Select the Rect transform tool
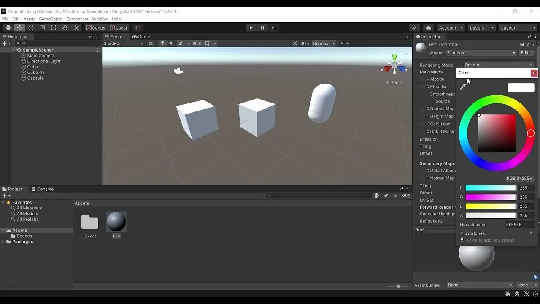This screenshot has height=304, width=540. tap(54, 28)
